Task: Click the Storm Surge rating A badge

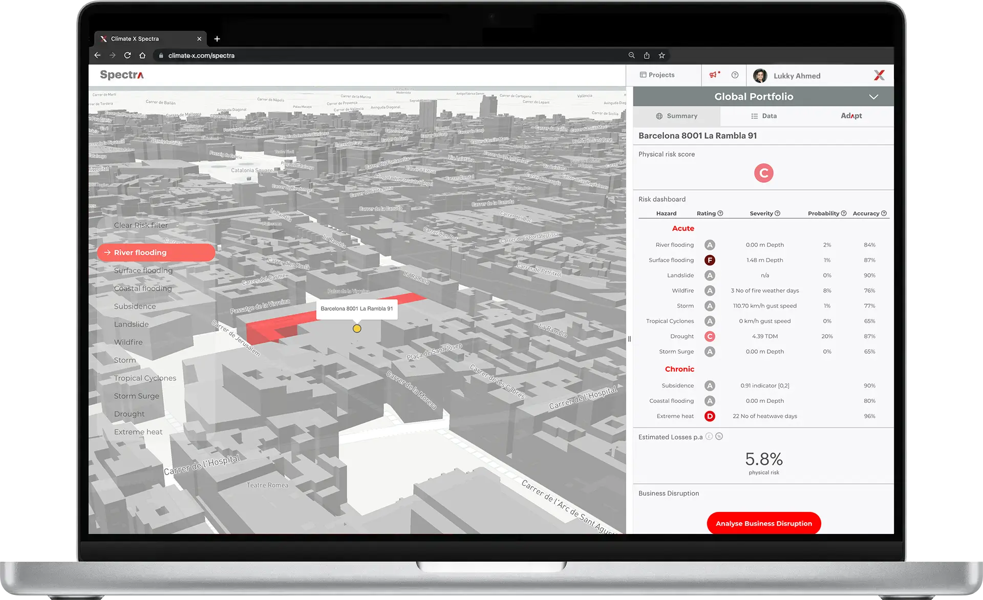Action: pyautogui.click(x=710, y=352)
